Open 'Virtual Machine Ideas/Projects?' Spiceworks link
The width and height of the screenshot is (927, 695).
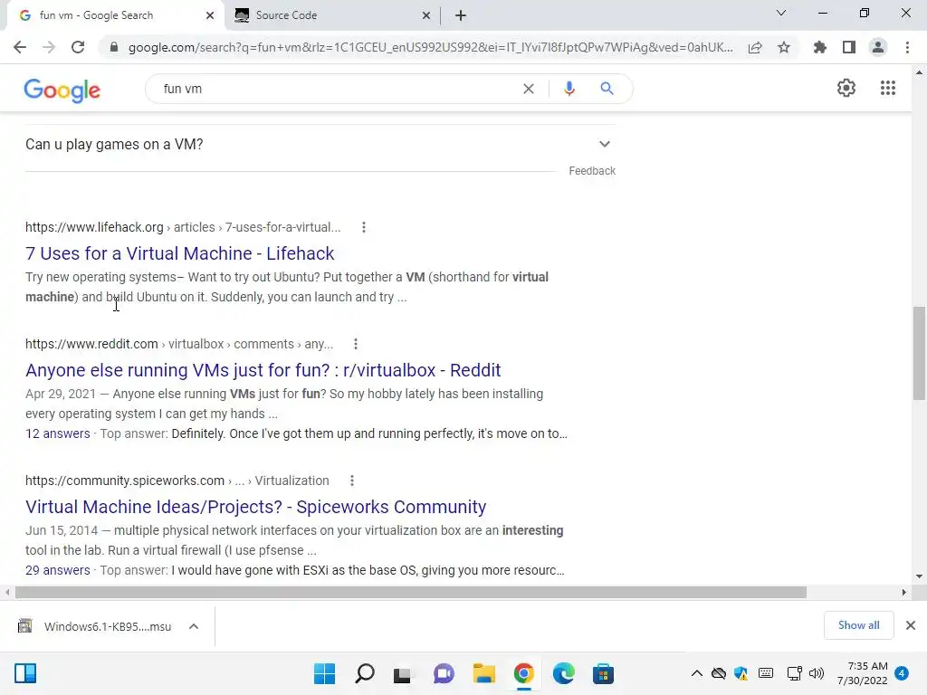(256, 507)
